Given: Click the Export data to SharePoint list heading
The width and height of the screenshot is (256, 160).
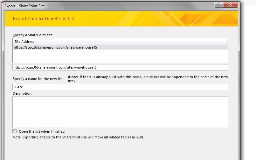Looking at the screenshot, I should pyautogui.click(x=44, y=19).
